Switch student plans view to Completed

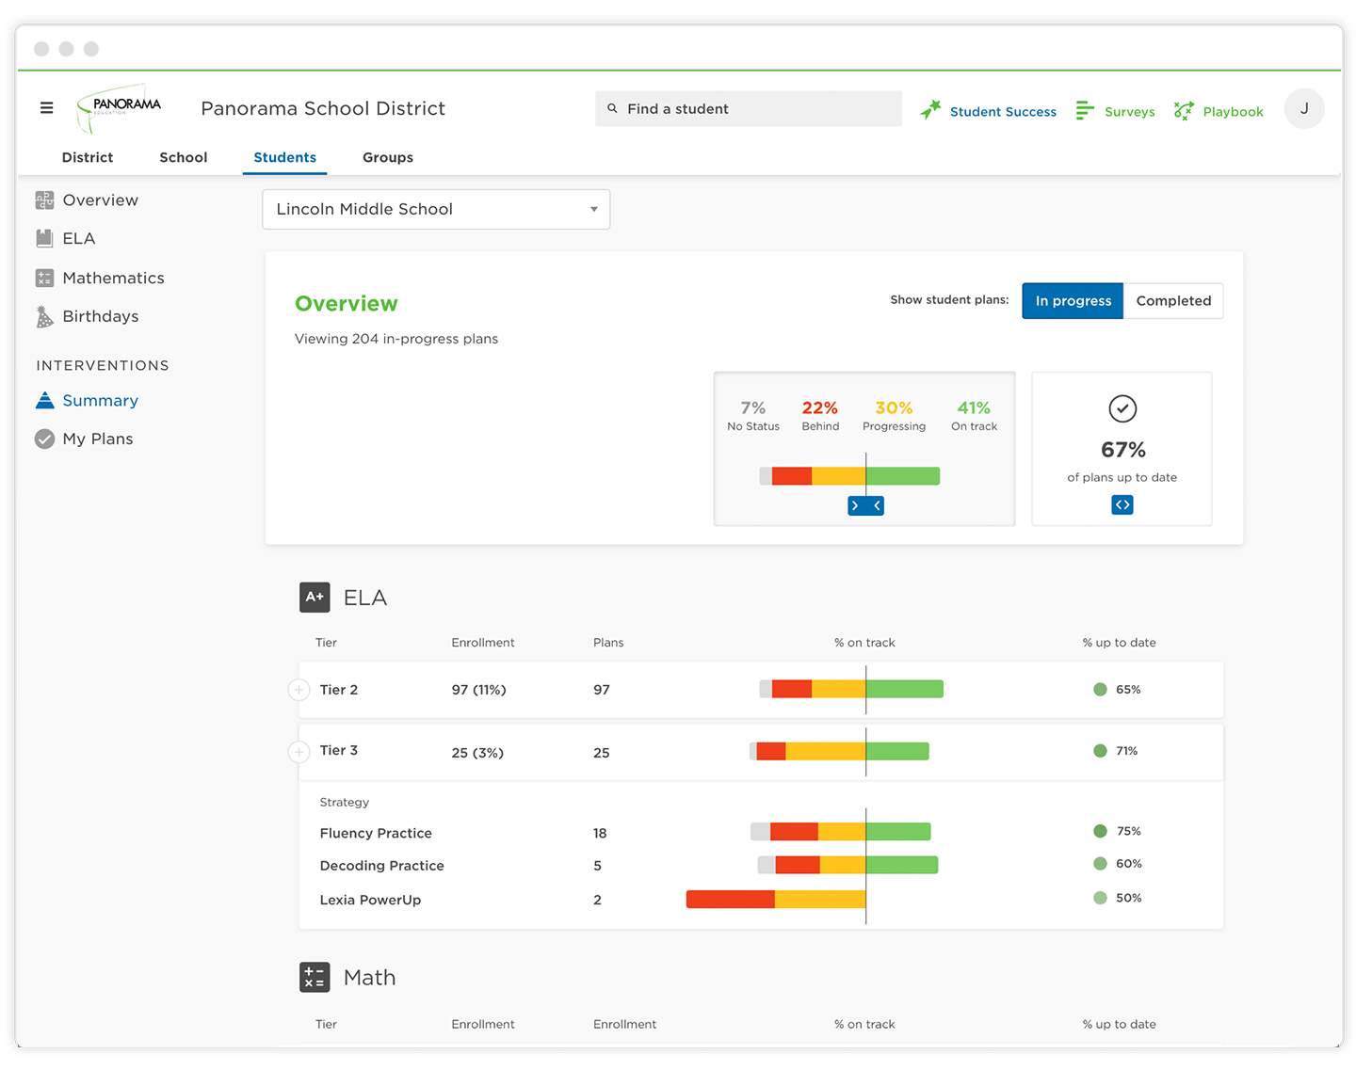(x=1173, y=300)
